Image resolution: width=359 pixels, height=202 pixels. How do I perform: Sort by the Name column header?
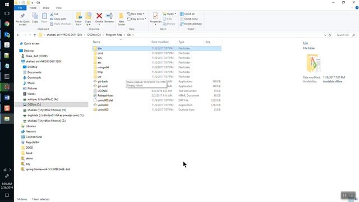(96, 42)
